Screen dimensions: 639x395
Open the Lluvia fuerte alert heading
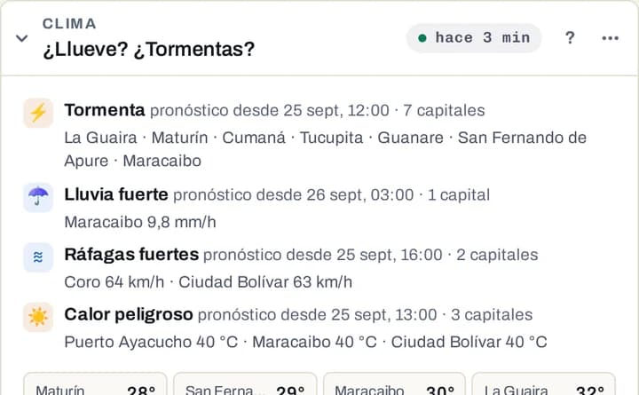(116, 194)
